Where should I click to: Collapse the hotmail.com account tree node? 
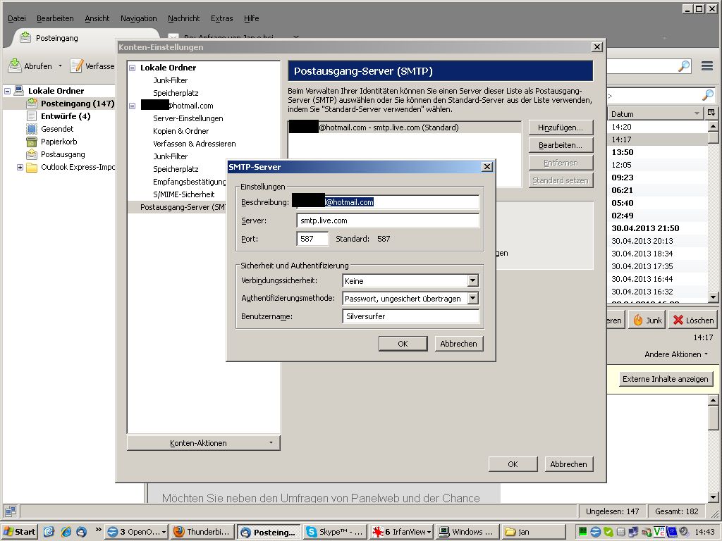(x=132, y=106)
